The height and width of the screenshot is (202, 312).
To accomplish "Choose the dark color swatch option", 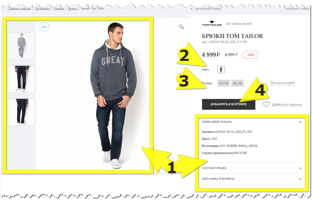I will coord(221,70).
